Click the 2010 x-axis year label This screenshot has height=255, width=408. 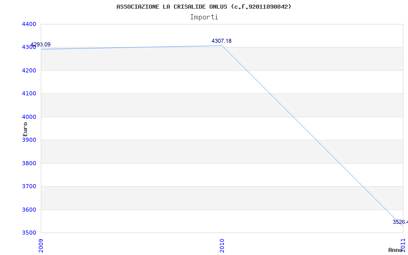pos(222,245)
